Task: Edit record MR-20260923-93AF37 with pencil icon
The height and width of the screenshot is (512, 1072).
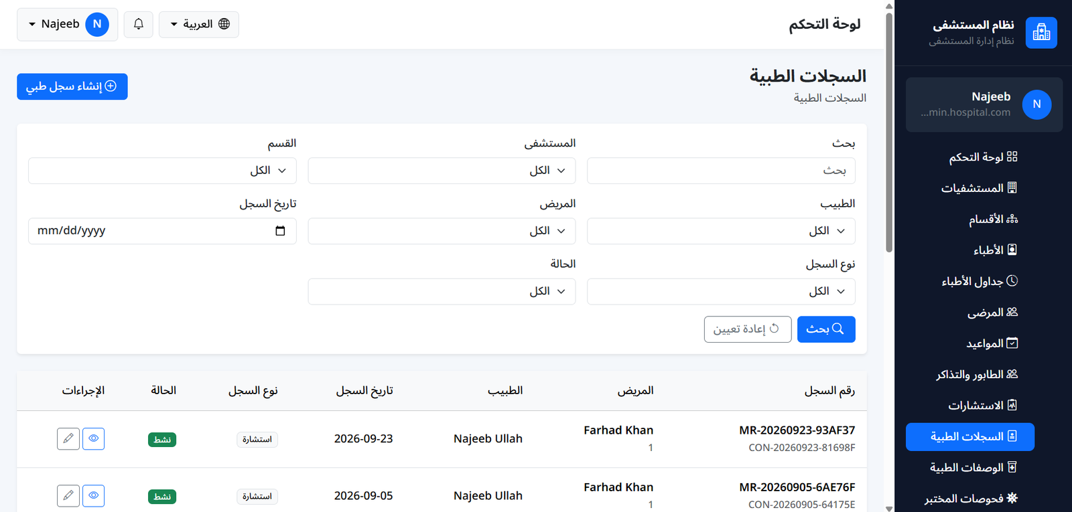Action: [x=68, y=439]
